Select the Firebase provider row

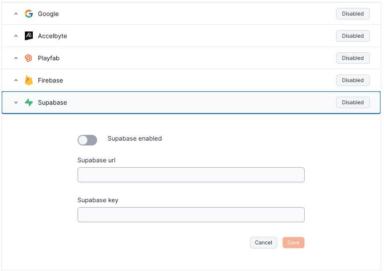(x=133, y=80)
